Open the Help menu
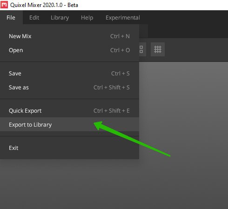228x209 pixels. click(87, 18)
